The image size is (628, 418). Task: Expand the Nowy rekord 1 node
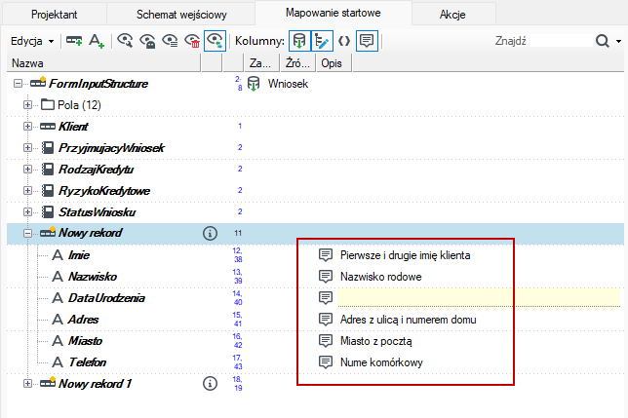(x=27, y=384)
